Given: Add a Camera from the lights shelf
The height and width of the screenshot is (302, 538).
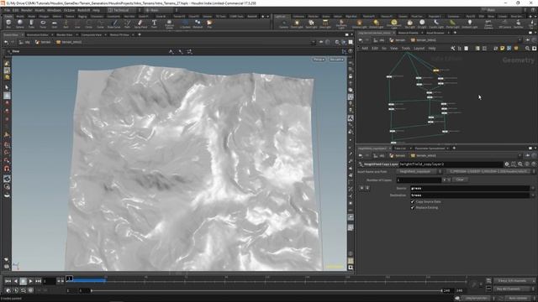Looking at the screenshot, I should [x=283, y=23].
